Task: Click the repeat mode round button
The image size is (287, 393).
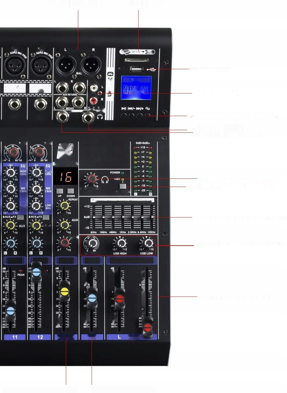Action: pos(148,116)
